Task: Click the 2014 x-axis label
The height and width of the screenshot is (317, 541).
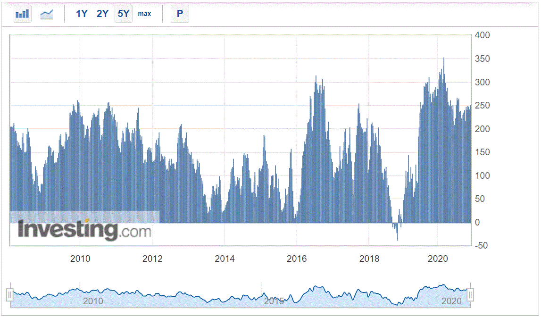Action: (x=225, y=259)
